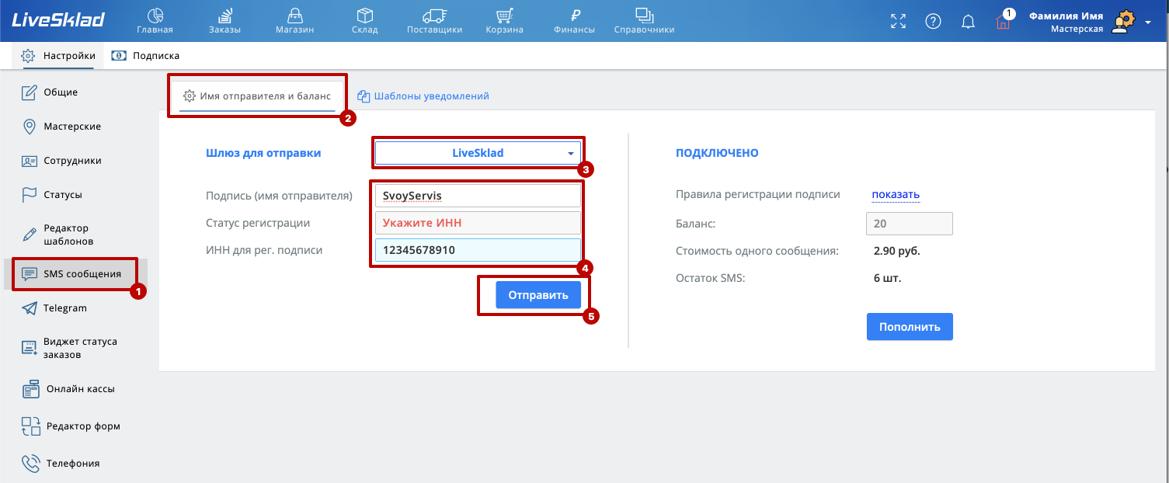Open Сотрудники in sidebar

point(61,161)
